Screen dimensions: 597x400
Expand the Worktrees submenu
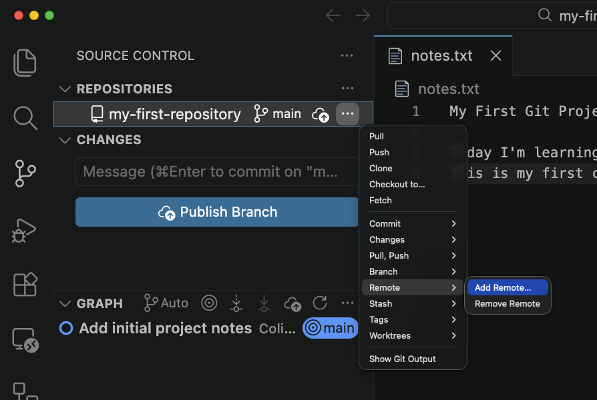click(x=413, y=335)
